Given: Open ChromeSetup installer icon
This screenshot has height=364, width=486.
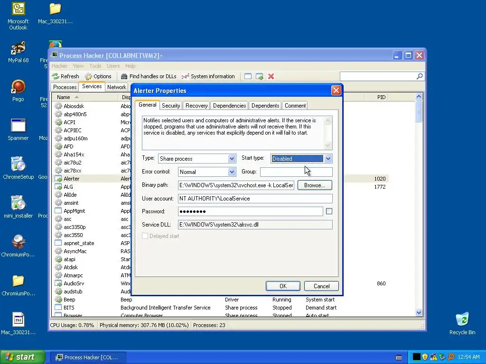Looking at the screenshot, I should [x=19, y=168].
